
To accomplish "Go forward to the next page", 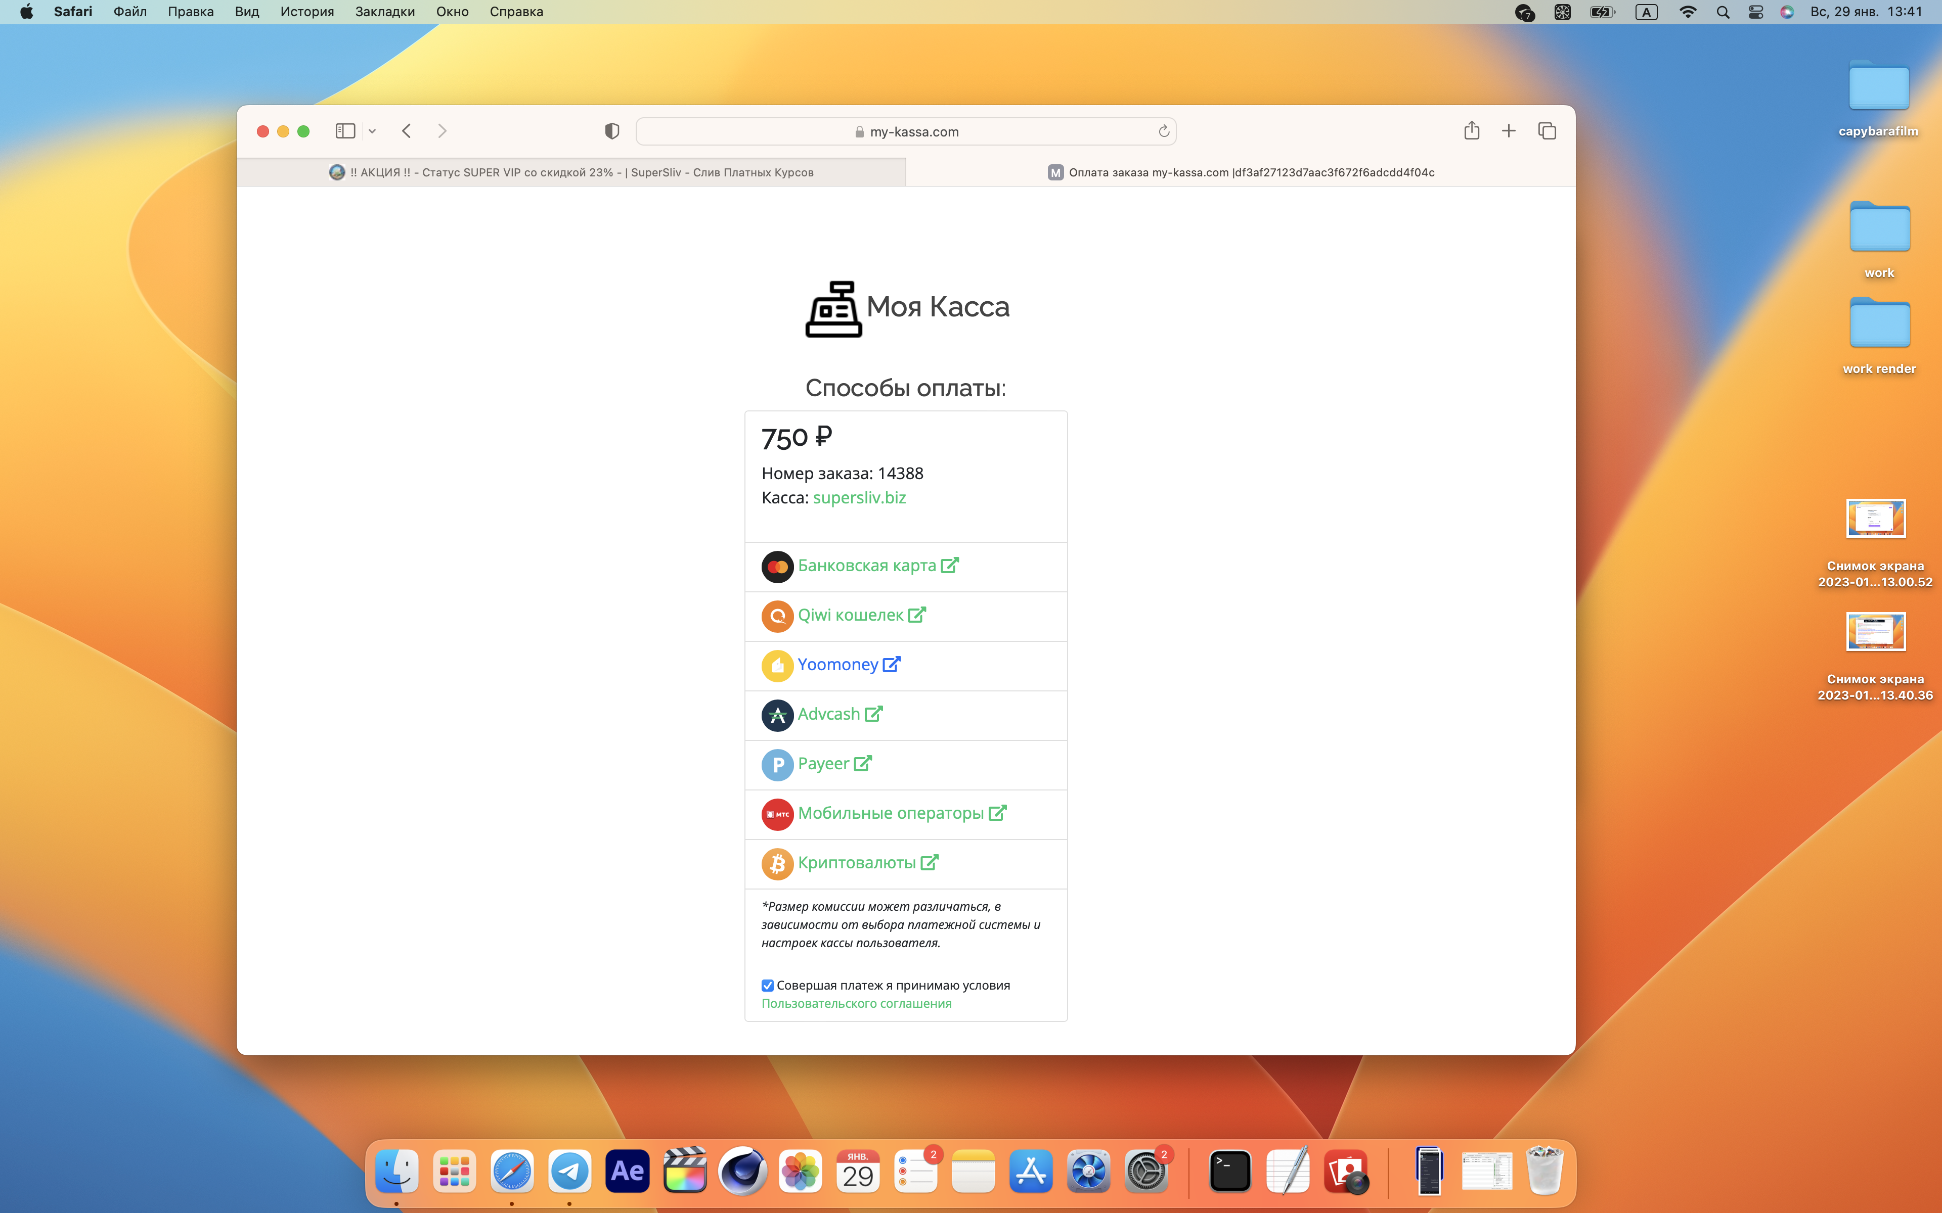I will point(442,131).
